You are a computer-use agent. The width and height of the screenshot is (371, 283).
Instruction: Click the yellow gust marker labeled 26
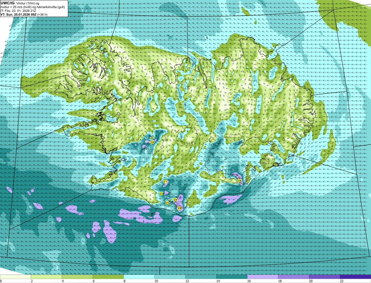click(152, 142)
